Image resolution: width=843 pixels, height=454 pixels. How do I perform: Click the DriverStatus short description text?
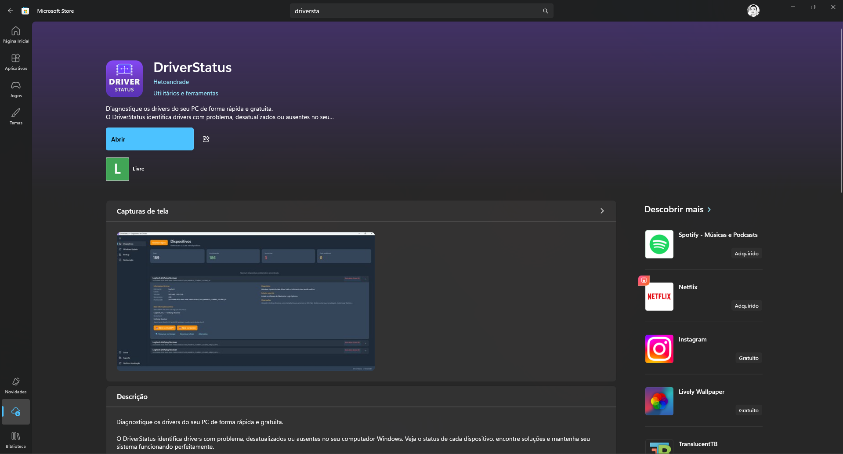(220, 113)
